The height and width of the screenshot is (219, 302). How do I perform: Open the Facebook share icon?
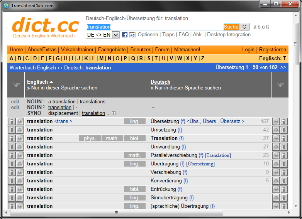[125, 35]
